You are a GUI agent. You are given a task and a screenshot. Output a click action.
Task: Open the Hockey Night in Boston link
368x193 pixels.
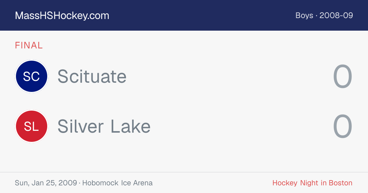click(312, 183)
